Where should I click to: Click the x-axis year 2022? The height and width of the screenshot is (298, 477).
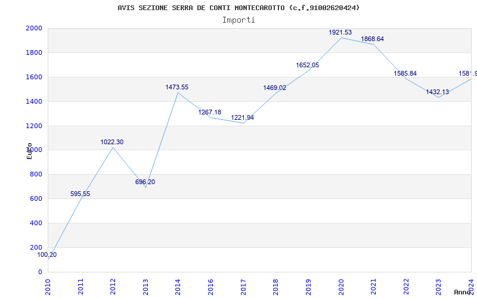tap(406, 287)
